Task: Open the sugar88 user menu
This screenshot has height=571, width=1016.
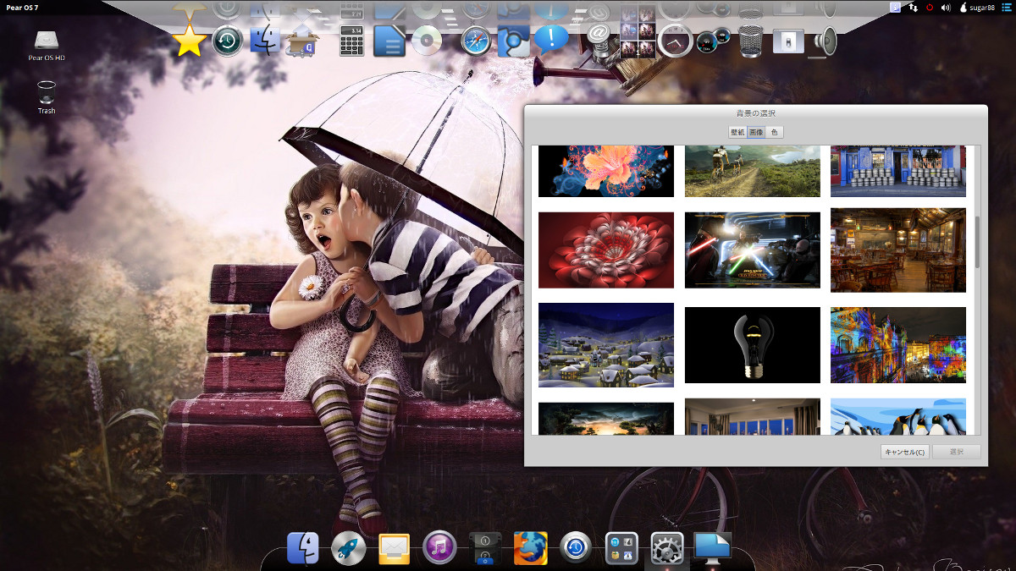Action: point(977,7)
